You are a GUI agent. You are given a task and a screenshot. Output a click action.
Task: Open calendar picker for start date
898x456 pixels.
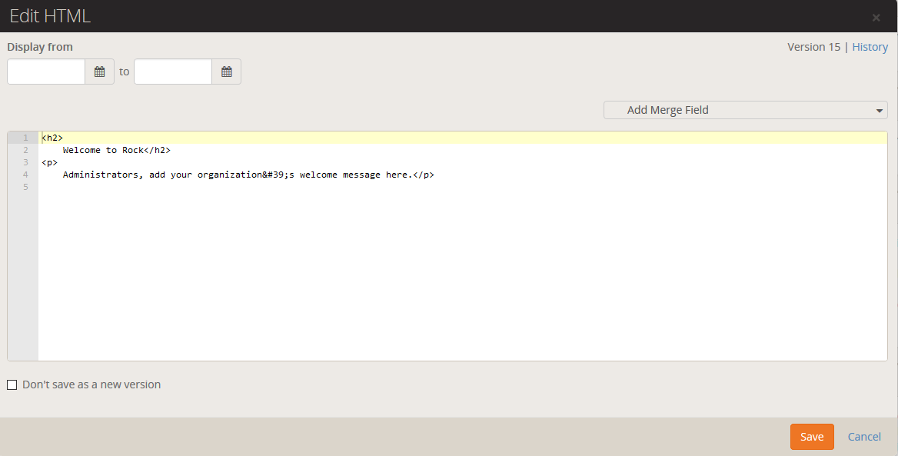[100, 72]
